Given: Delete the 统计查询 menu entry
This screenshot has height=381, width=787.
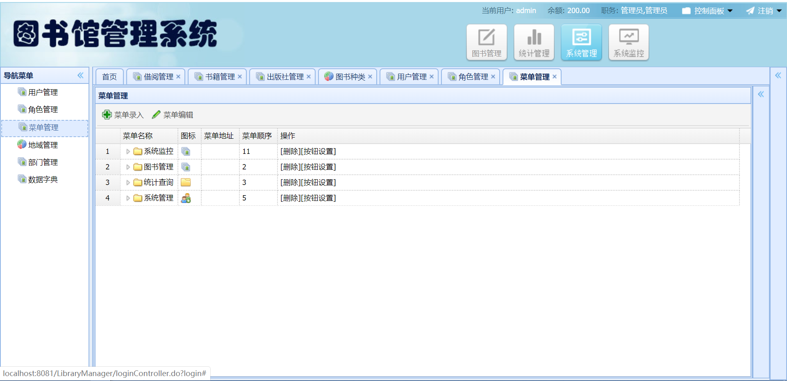Looking at the screenshot, I should point(290,183).
